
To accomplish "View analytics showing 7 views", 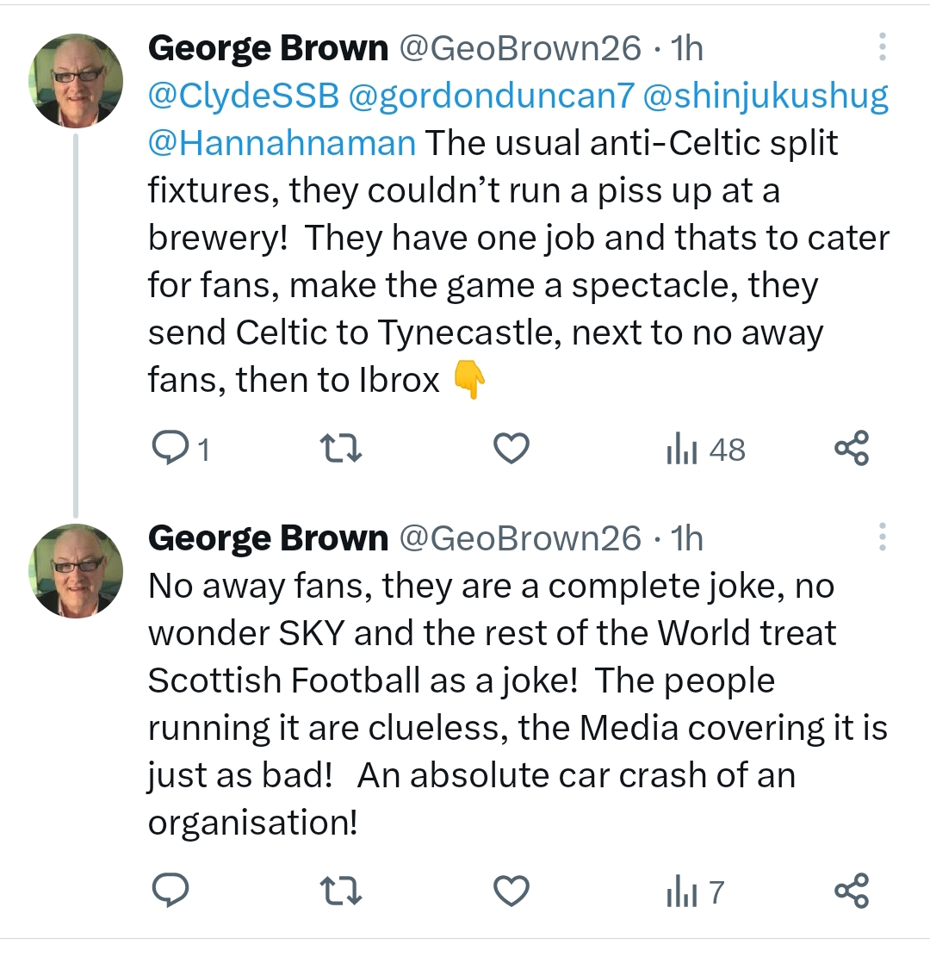I will (x=695, y=892).
